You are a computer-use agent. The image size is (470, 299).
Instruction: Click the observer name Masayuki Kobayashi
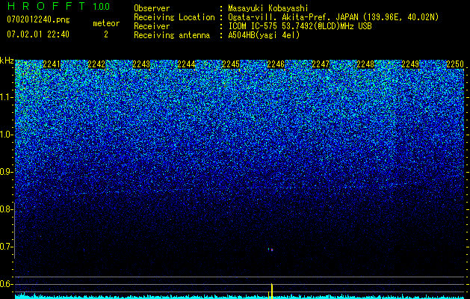pos(268,9)
